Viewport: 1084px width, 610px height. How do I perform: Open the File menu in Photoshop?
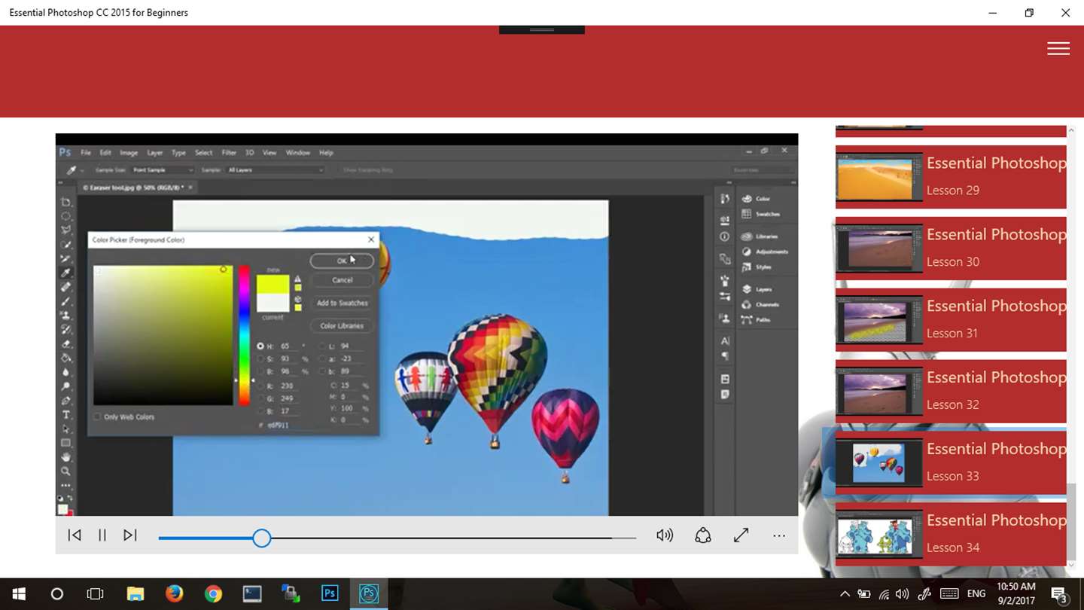click(x=86, y=152)
